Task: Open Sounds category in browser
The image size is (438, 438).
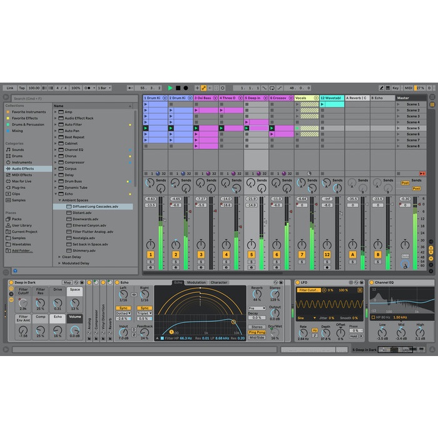Action: (x=18, y=150)
